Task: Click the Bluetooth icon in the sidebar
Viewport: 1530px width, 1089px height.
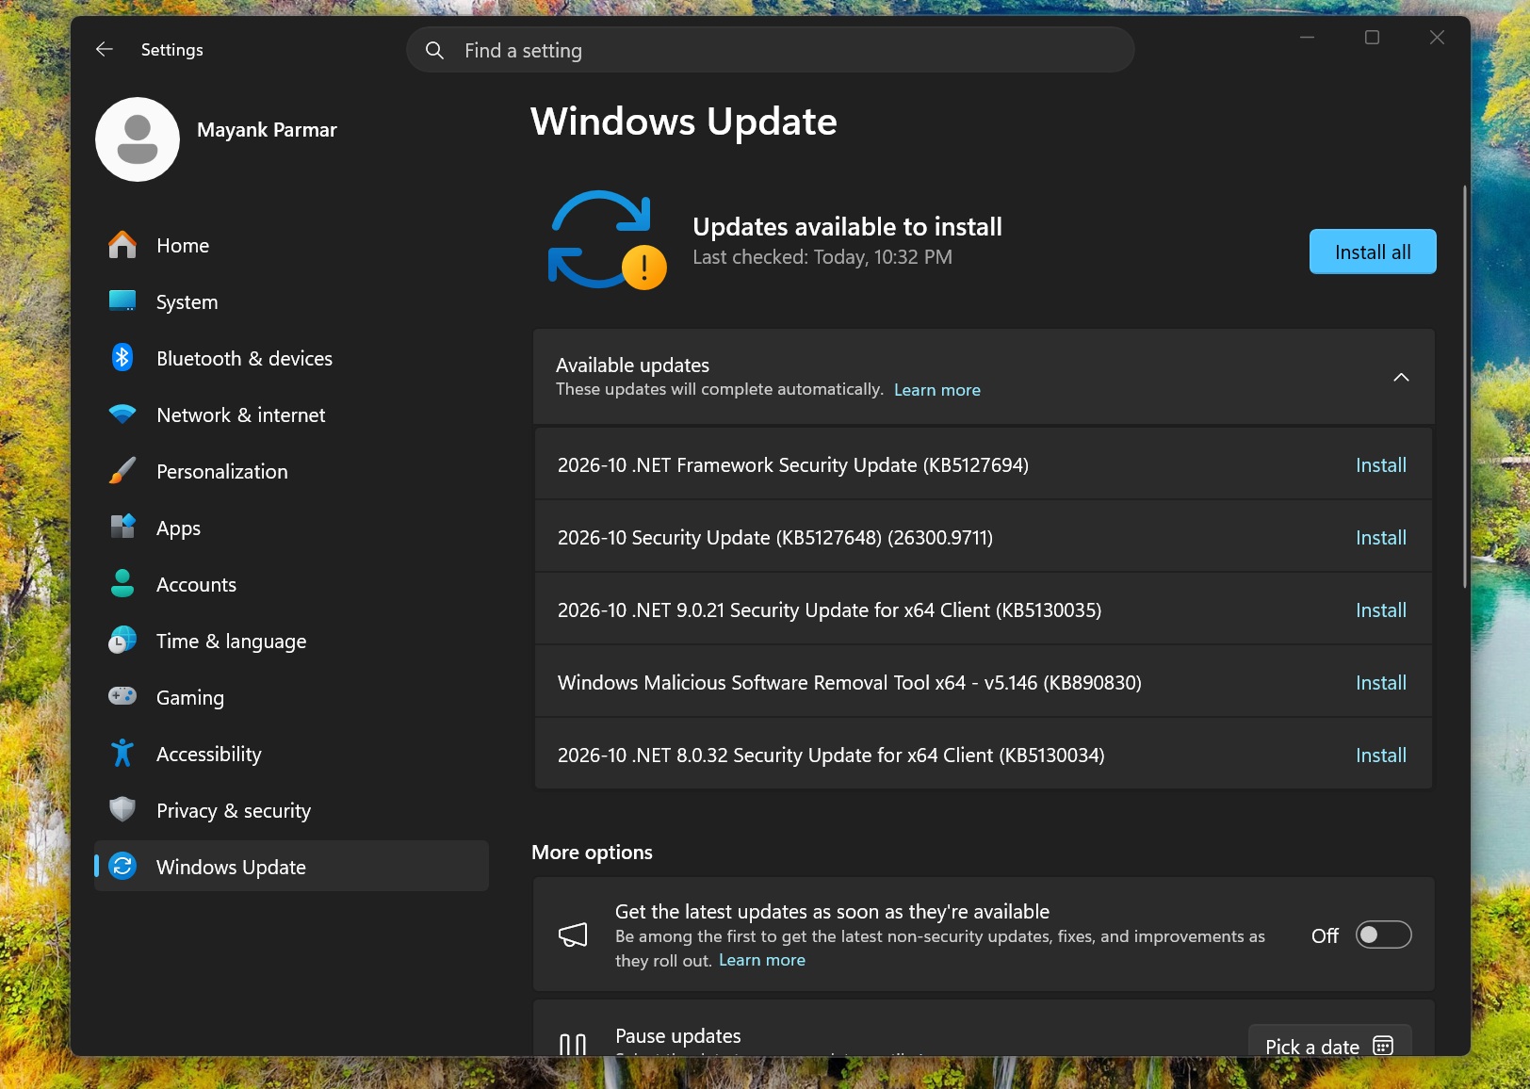Action: (x=122, y=358)
